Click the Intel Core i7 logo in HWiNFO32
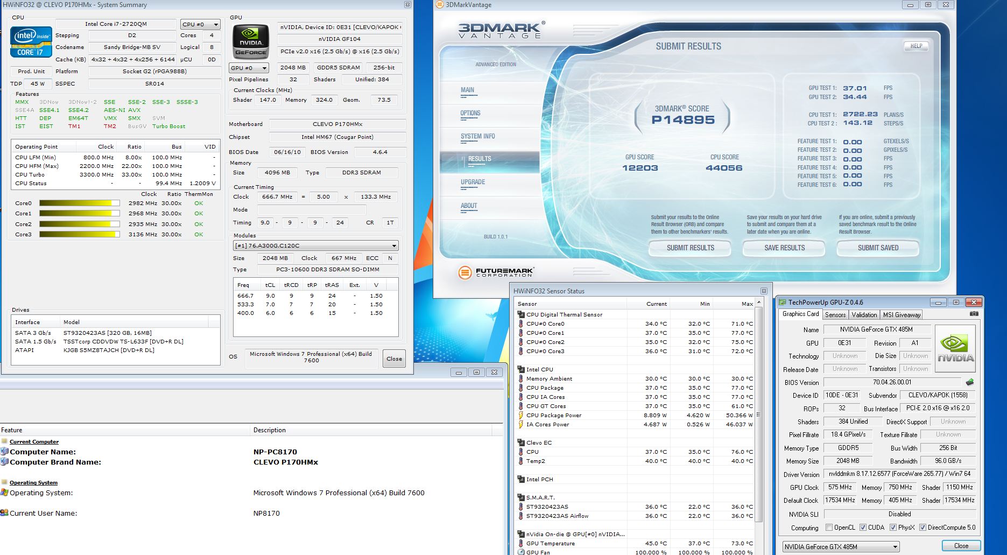Screen dimensions: 1007x555 [x=31, y=42]
